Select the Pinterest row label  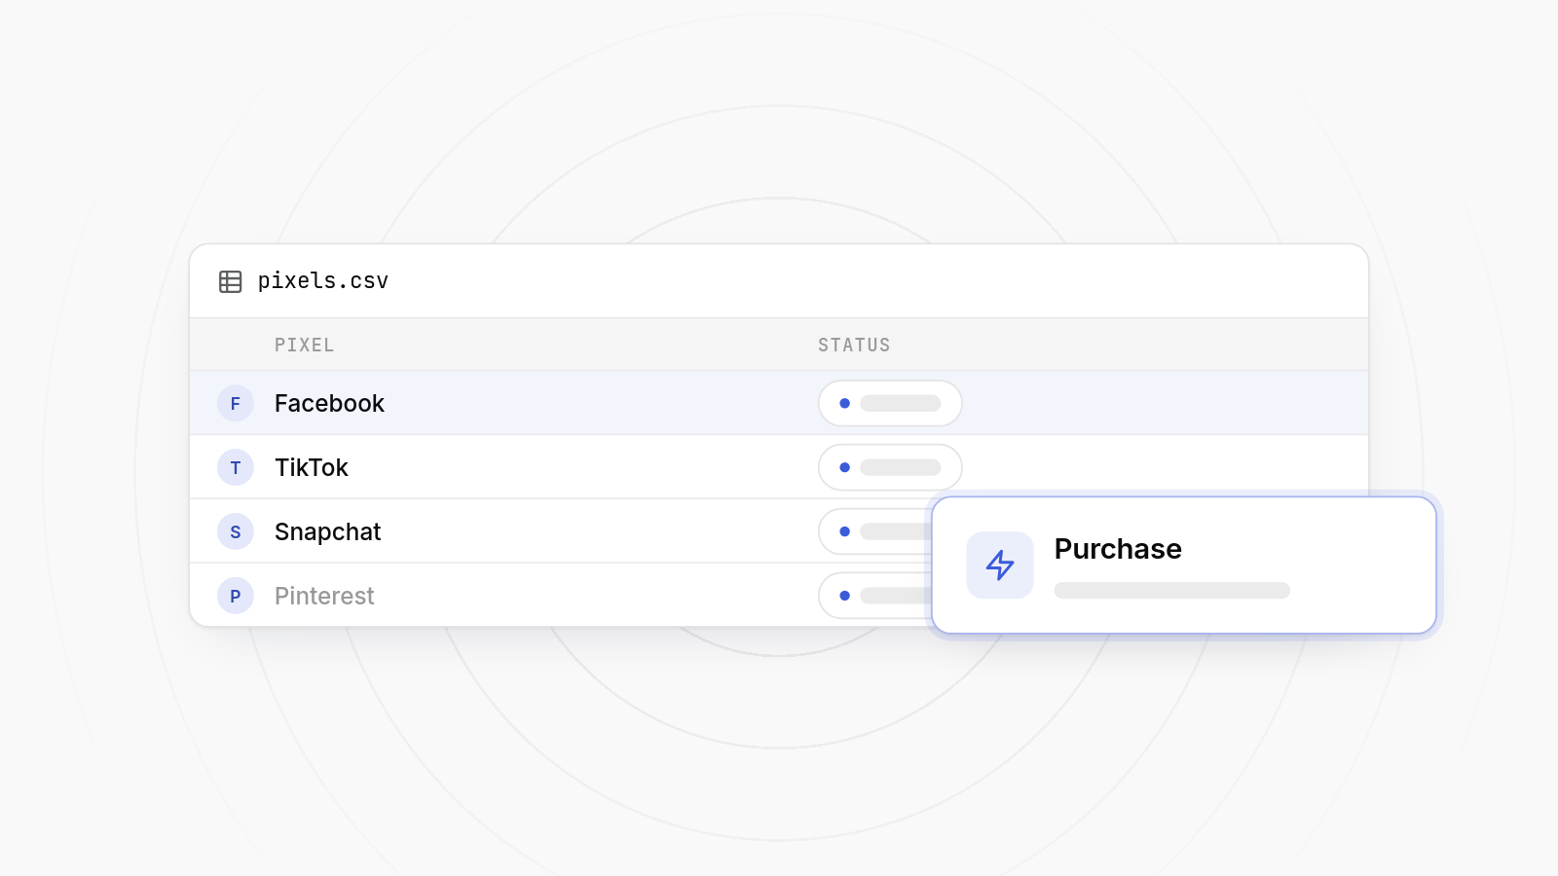(324, 596)
